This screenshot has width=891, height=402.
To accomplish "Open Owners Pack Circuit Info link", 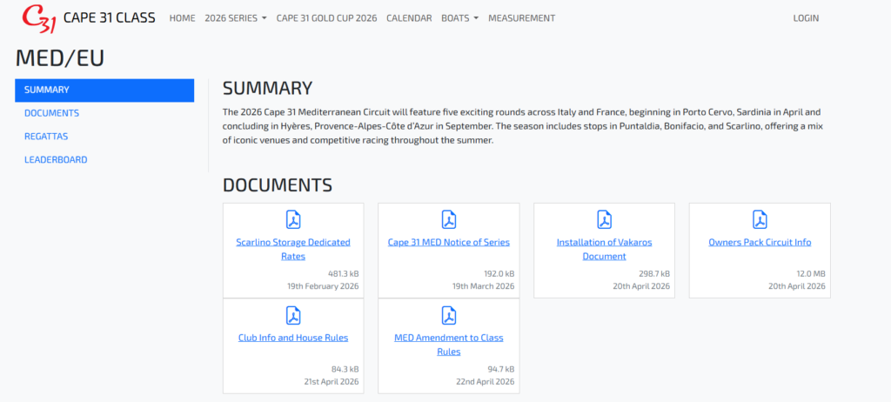I will 760,242.
